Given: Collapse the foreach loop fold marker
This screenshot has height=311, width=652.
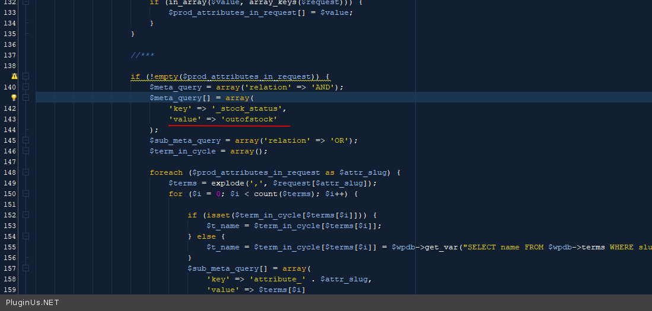Looking at the screenshot, I should (x=26, y=173).
